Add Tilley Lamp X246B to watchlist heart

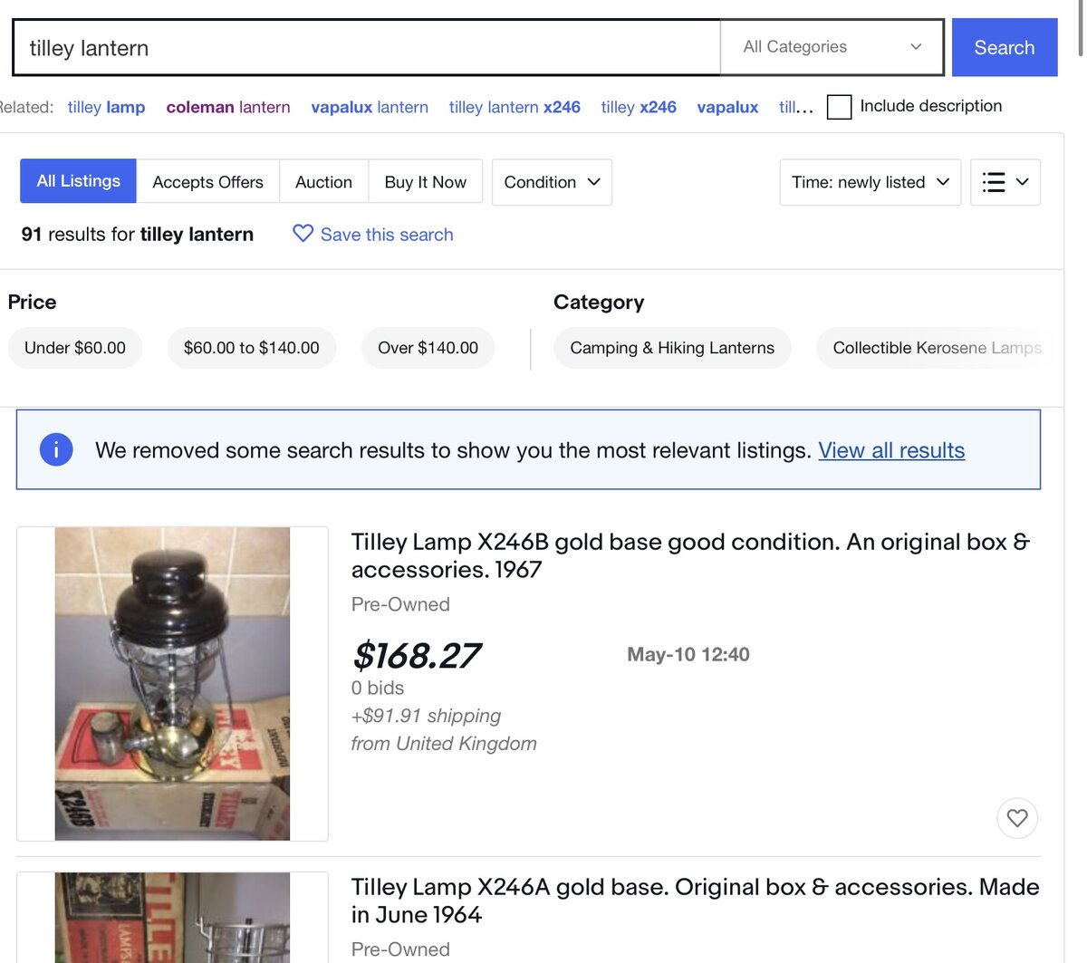(x=1017, y=818)
